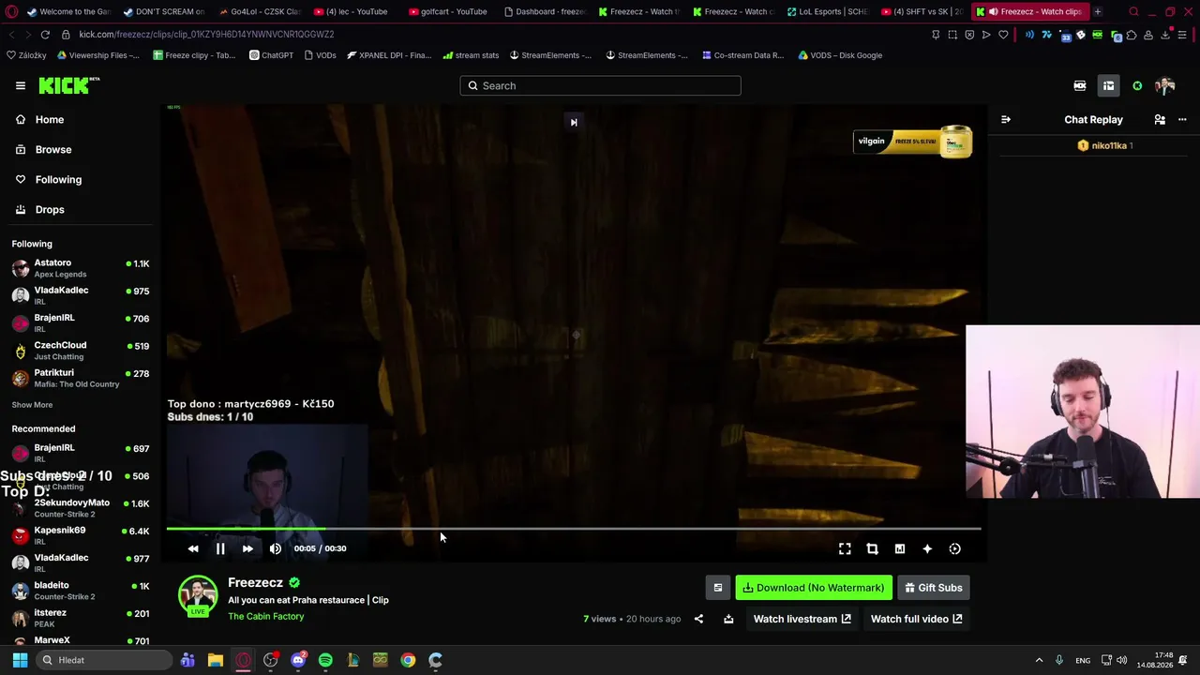Open browser downloads icon
This screenshot has width=1200, height=675.
[x=1165, y=35]
